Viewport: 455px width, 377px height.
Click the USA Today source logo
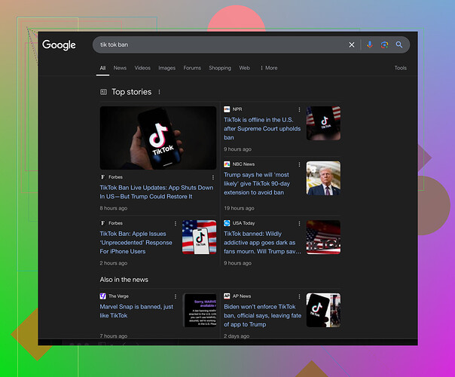coord(227,223)
